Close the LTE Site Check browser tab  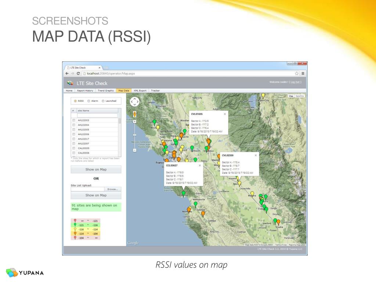[x=100, y=68]
